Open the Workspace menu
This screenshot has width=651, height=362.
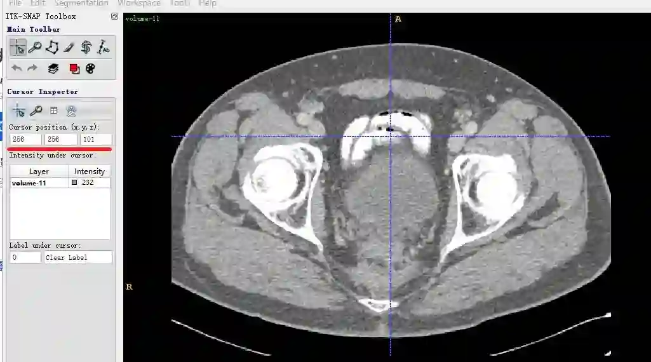coord(139,3)
